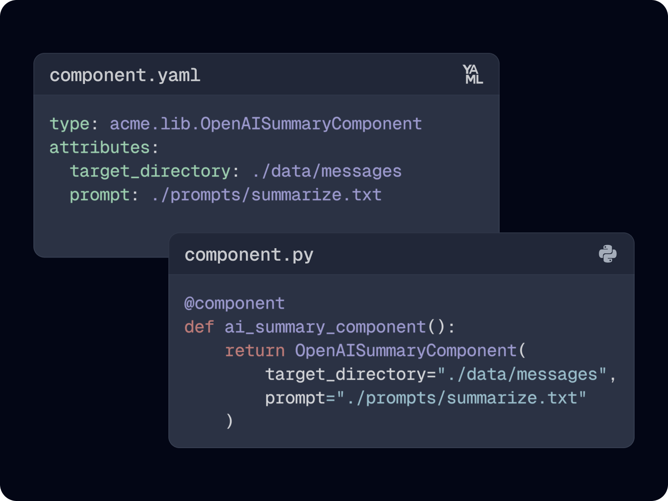Click the YAML file type icon

point(473,74)
